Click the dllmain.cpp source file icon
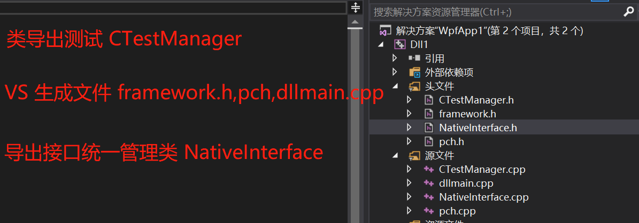 pyautogui.click(x=428, y=183)
